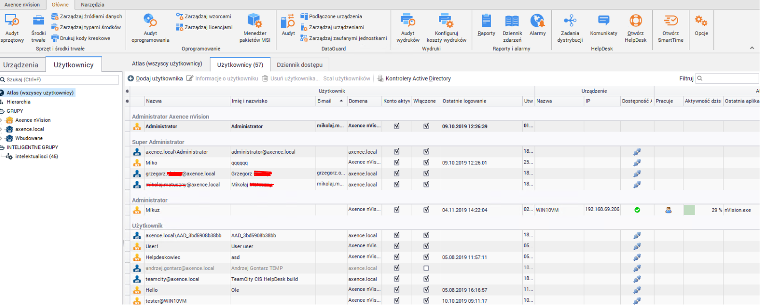Open the Raporty reports icon

(486, 22)
